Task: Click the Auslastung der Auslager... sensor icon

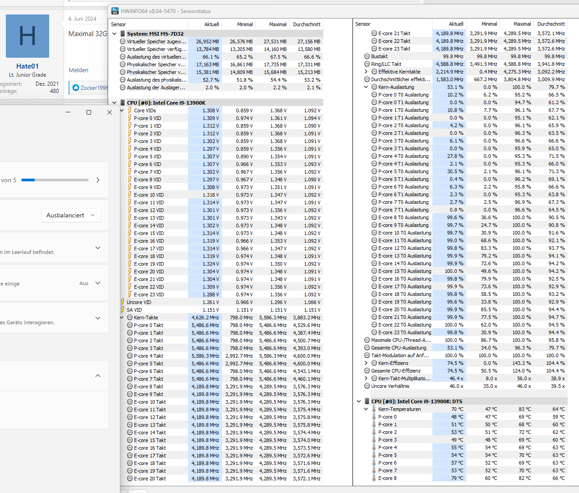Action: pyautogui.click(x=123, y=87)
